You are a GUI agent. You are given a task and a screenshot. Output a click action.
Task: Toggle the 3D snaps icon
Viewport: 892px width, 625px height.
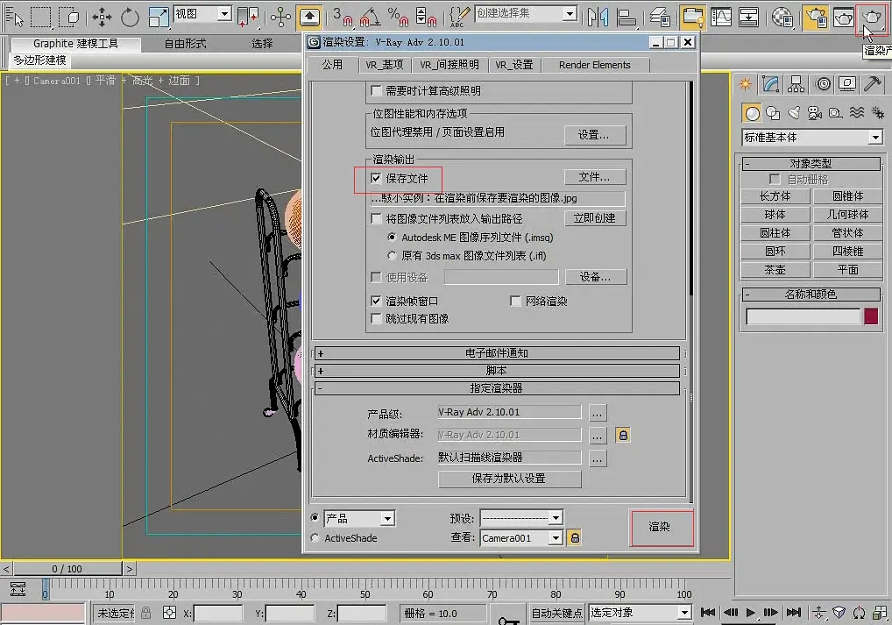343,17
